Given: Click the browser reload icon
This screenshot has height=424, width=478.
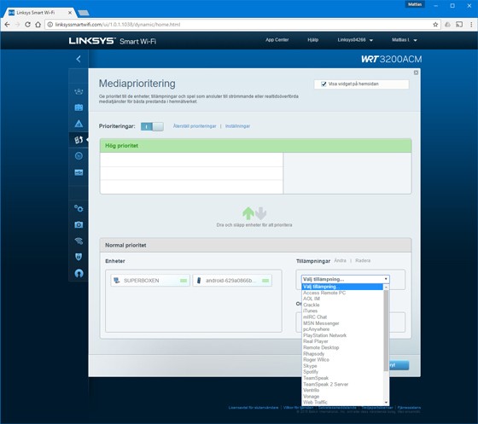Looking at the screenshot, I should pos(27,25).
